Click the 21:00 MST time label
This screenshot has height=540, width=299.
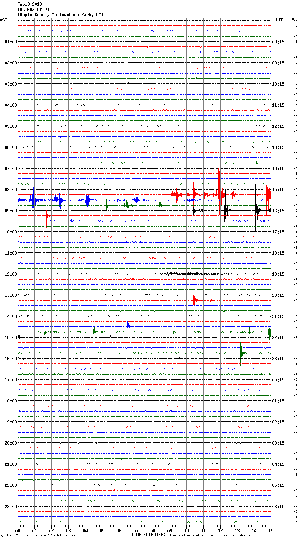11,464
